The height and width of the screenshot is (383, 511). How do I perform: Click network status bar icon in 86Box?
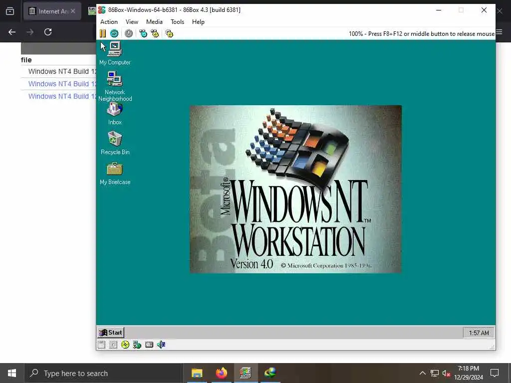[137, 345]
